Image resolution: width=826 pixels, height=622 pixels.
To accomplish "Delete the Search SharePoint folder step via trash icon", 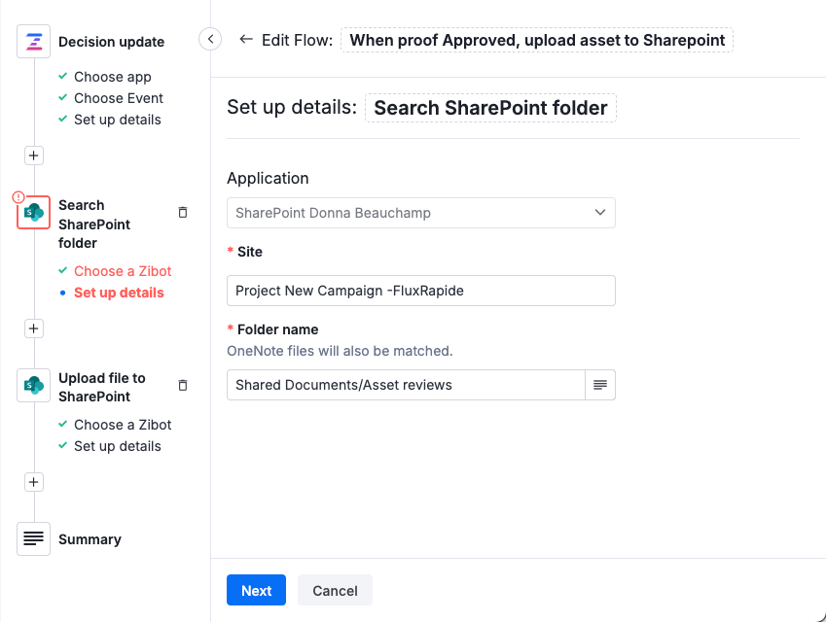I will [182, 212].
